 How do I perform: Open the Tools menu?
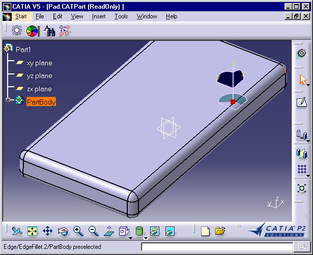(x=121, y=16)
